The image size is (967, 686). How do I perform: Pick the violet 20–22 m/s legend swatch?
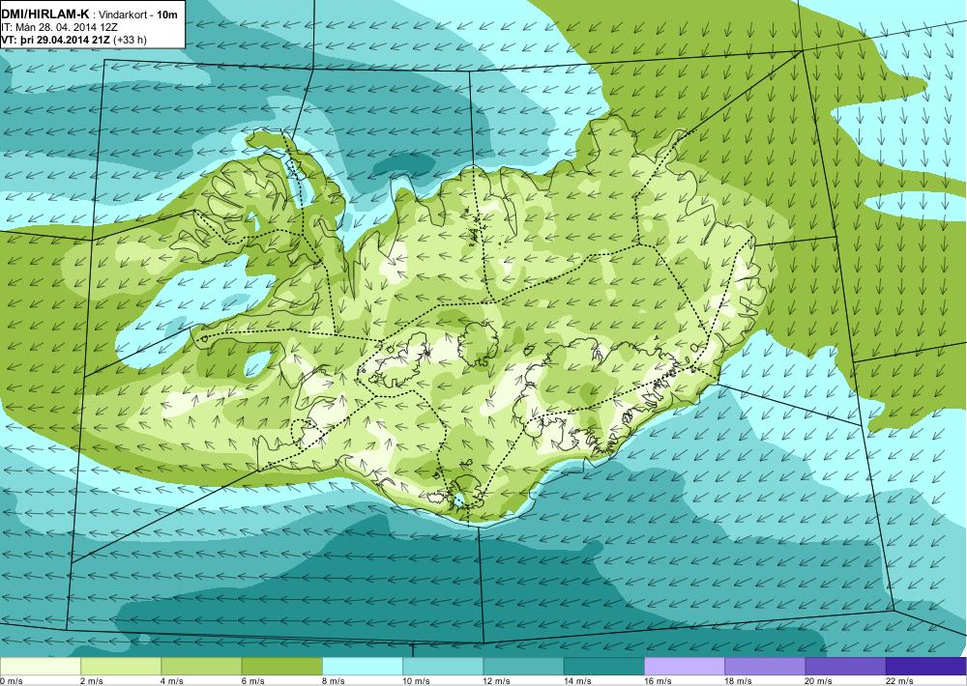pos(845,667)
